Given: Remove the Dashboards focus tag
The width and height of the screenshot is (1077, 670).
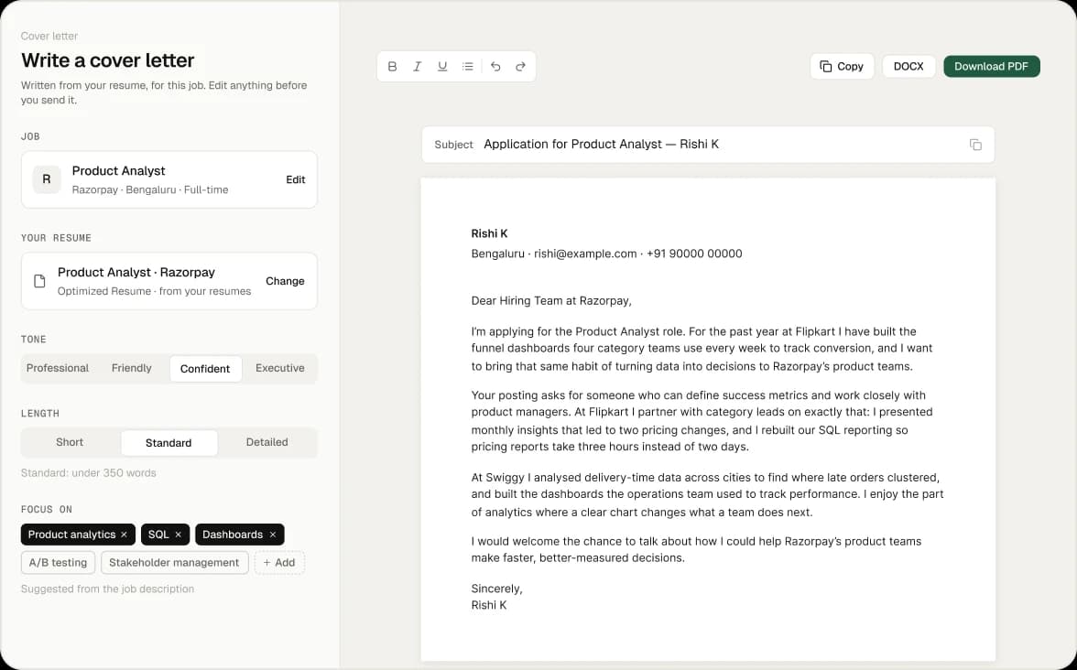Looking at the screenshot, I should click(x=273, y=535).
